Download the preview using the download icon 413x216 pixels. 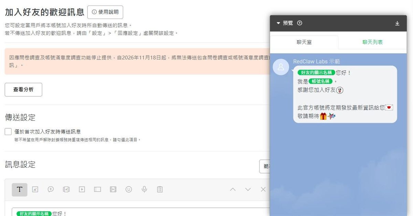[x=397, y=23]
